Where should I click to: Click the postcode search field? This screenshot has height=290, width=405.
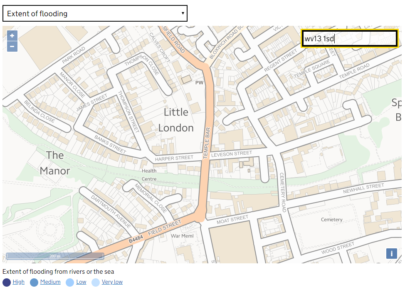click(349, 39)
